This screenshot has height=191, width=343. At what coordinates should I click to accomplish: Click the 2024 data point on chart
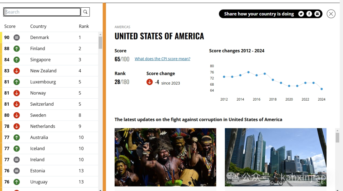321,89
